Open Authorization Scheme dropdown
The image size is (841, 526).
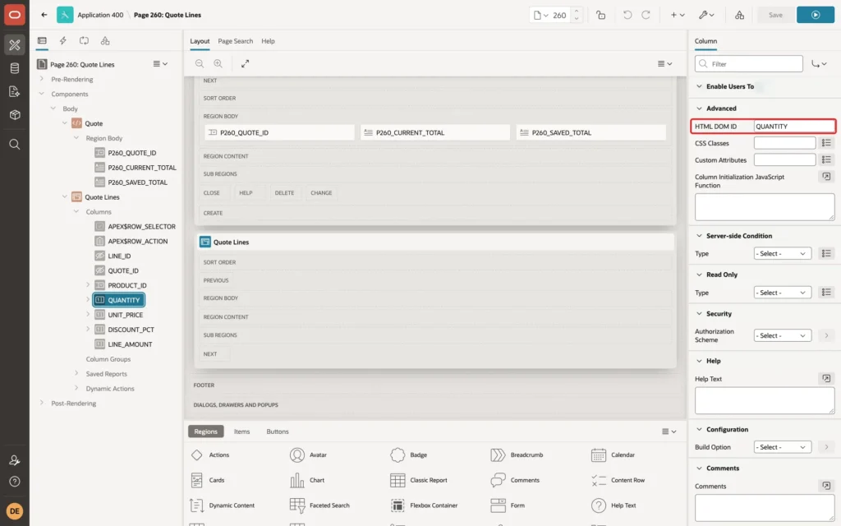[x=782, y=335]
